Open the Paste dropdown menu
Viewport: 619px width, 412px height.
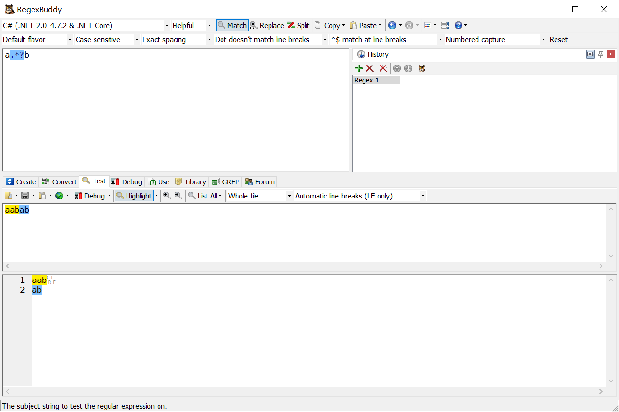[380, 25]
